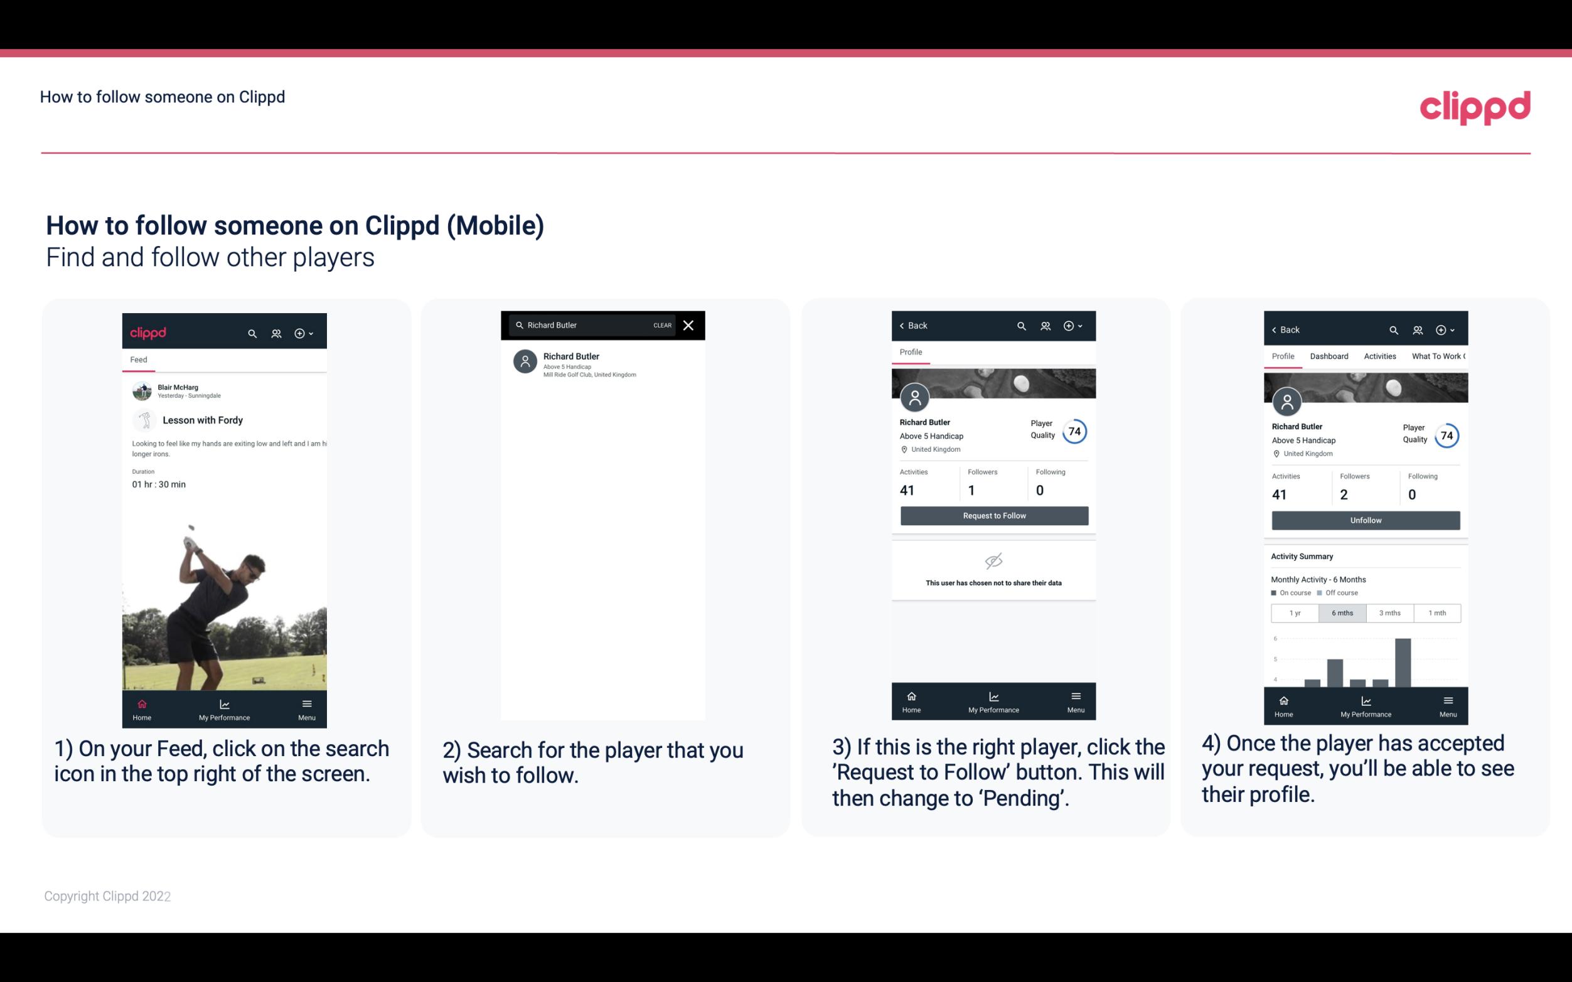Click the search icon on the Feed screen
The width and height of the screenshot is (1572, 982).
pyautogui.click(x=252, y=331)
